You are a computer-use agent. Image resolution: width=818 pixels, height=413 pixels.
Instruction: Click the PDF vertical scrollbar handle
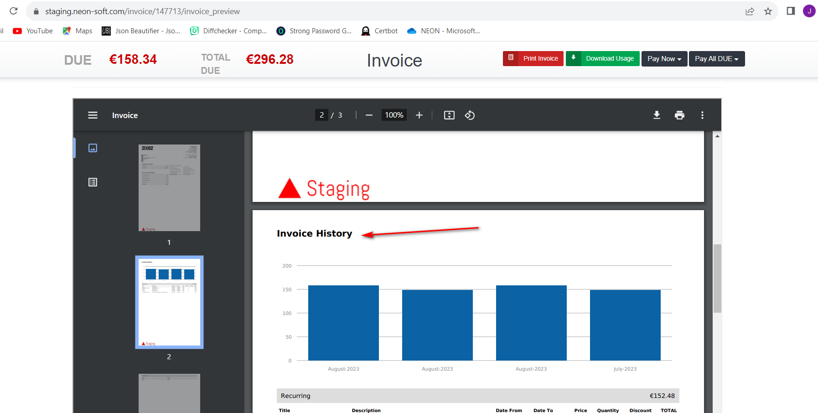(717, 278)
